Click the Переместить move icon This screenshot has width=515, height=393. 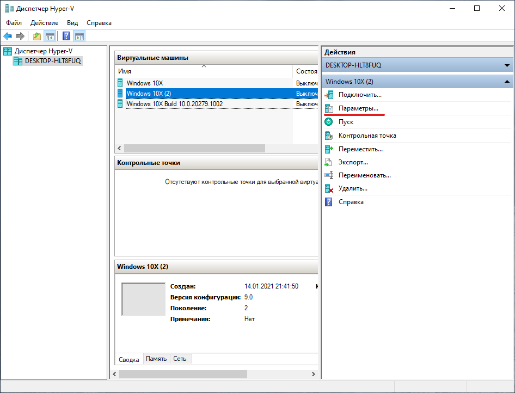point(329,149)
